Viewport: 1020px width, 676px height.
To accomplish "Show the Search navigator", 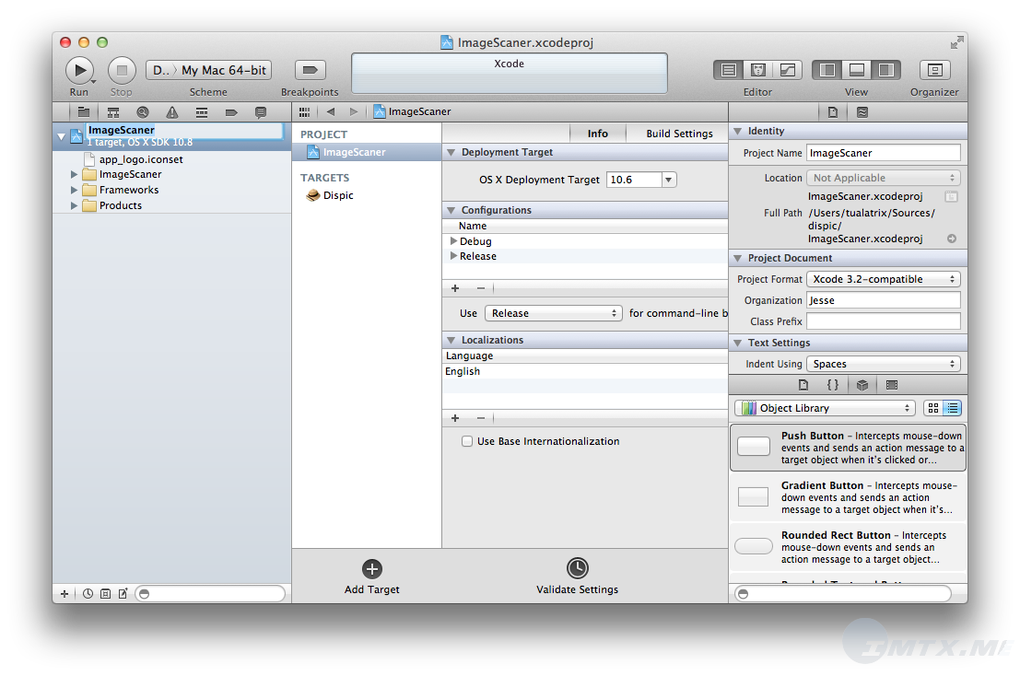I will point(143,111).
